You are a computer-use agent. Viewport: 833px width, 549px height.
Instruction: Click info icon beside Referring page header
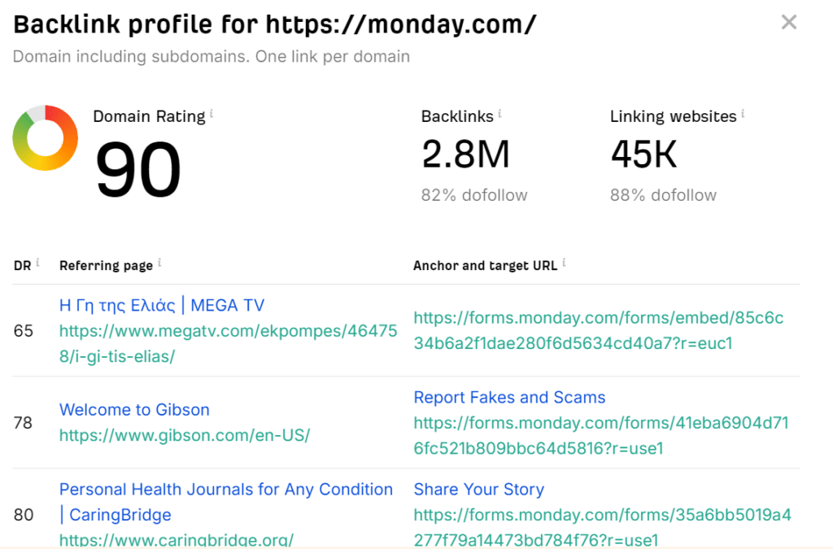[159, 263]
